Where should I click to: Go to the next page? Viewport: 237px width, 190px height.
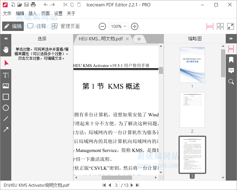132,185
